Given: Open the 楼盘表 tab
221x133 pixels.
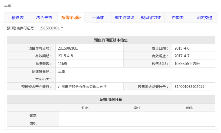Looking at the screenshot, I should click(x=18, y=18).
